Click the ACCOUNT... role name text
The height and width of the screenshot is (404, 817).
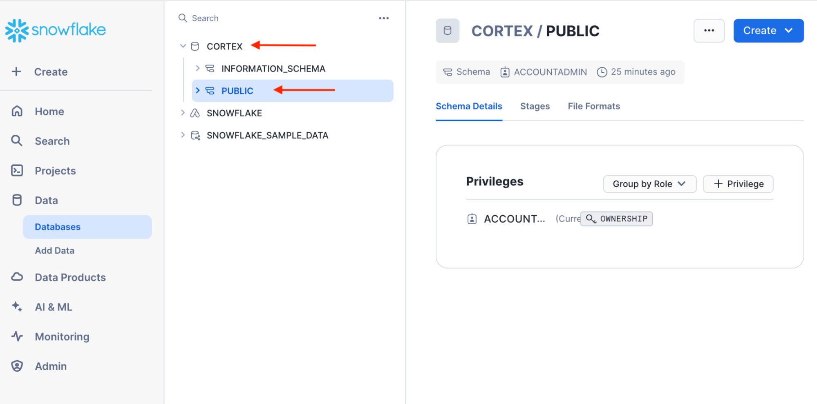point(515,219)
